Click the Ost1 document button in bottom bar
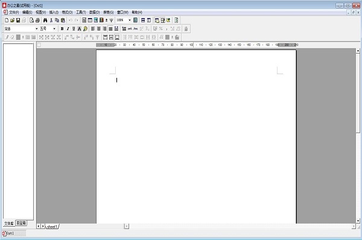Viewport: 362px width, 240px height. point(14,233)
